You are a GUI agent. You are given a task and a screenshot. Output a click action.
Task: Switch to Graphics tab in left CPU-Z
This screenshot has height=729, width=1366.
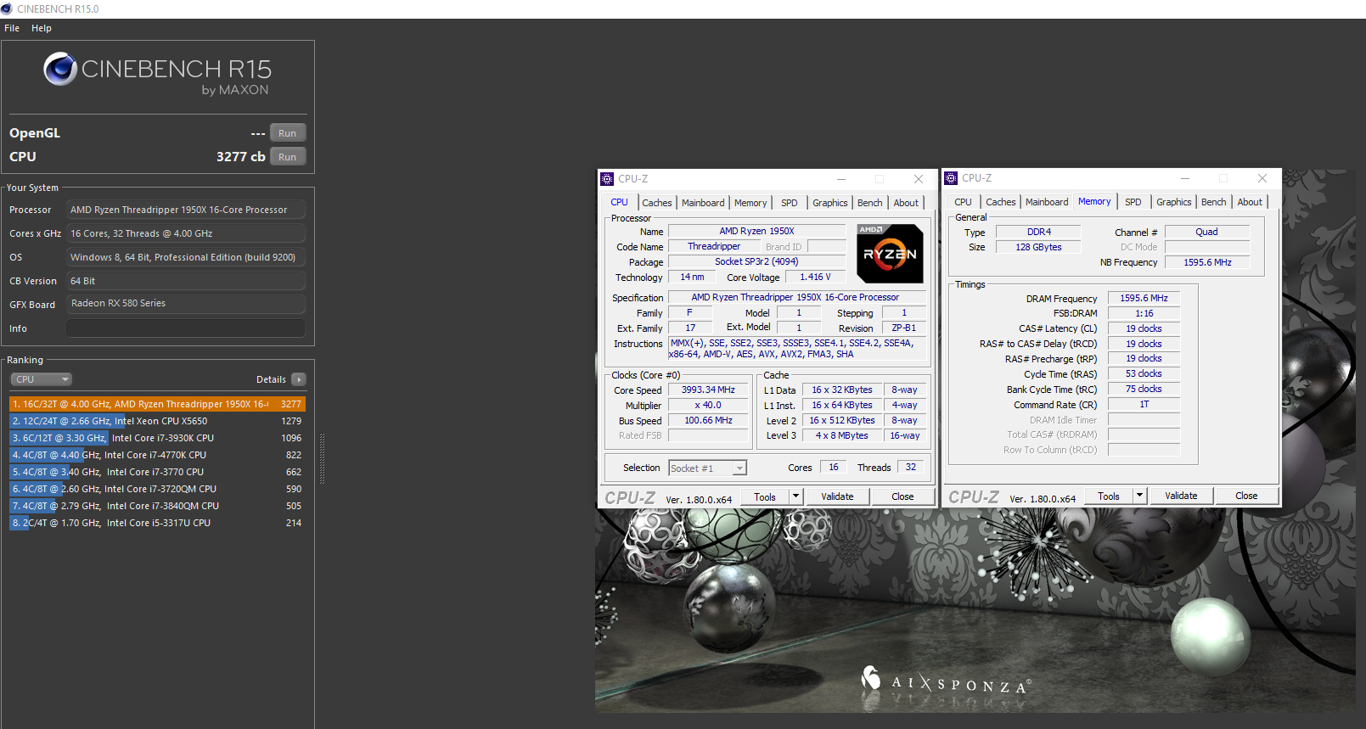point(829,203)
